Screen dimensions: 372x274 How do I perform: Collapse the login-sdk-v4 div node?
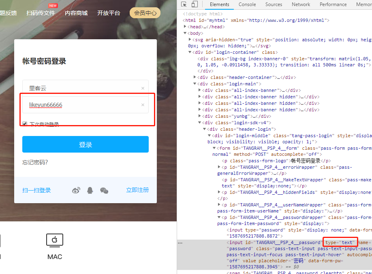tap(200, 123)
